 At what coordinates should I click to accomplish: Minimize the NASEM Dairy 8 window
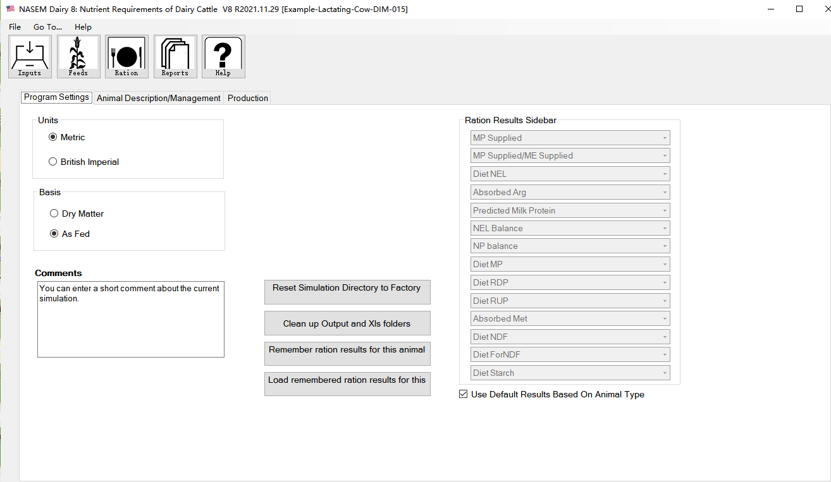click(x=772, y=9)
